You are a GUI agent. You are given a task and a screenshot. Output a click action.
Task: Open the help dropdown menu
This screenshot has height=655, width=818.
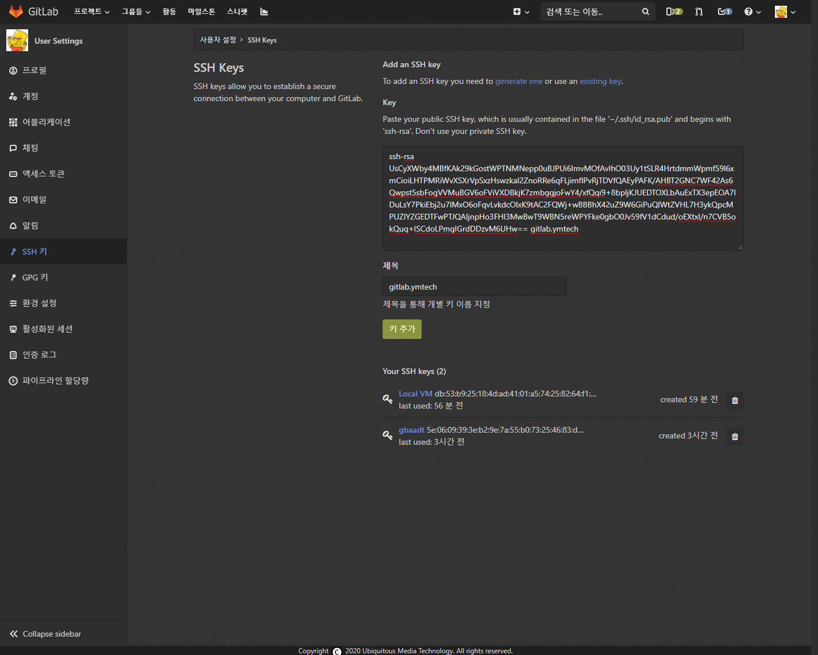click(x=752, y=11)
